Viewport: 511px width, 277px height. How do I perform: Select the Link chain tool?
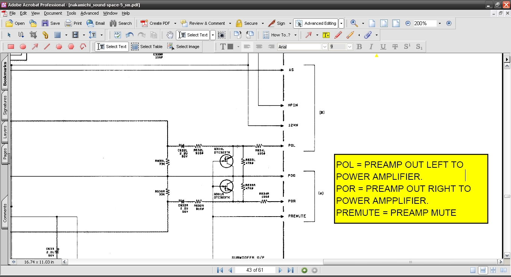(45, 35)
